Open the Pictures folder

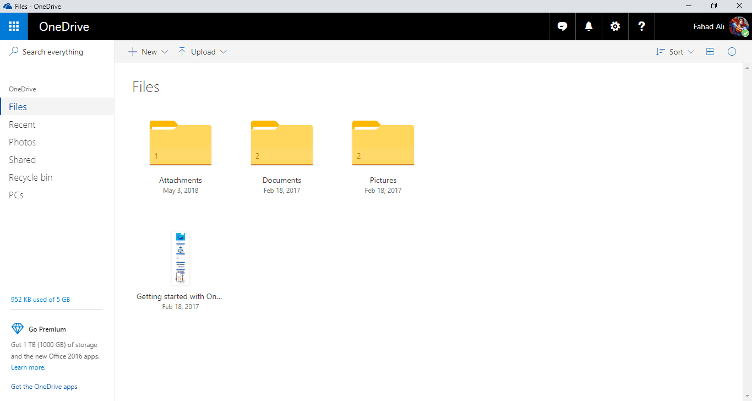(x=383, y=143)
